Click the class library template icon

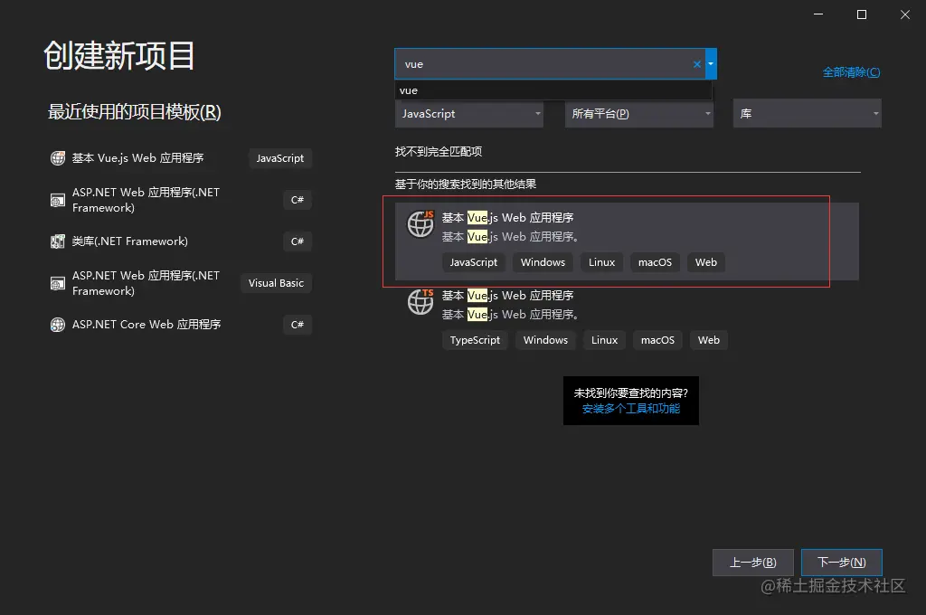point(57,241)
